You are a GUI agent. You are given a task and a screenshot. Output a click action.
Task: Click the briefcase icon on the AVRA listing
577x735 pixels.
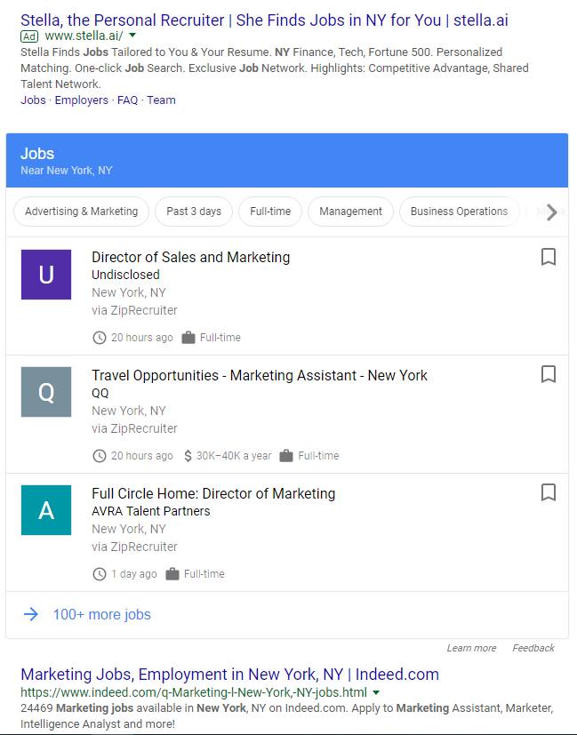click(x=172, y=574)
